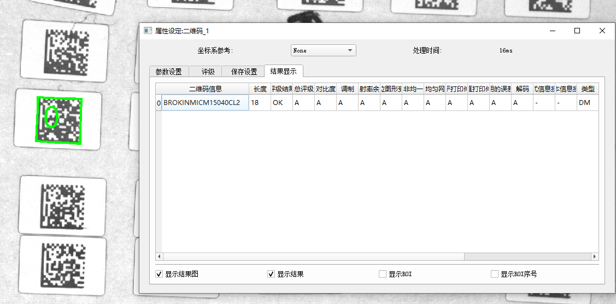Viewport: 616px width, 304px height.
Task: Open the 评级 tab
Action: (208, 72)
